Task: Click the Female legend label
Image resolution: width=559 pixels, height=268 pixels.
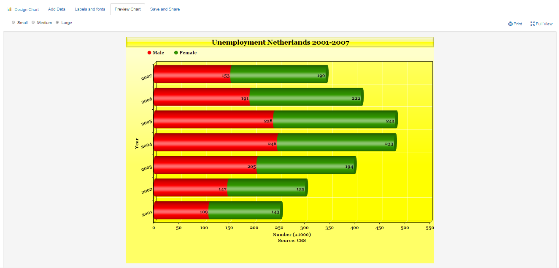Action: tap(188, 53)
